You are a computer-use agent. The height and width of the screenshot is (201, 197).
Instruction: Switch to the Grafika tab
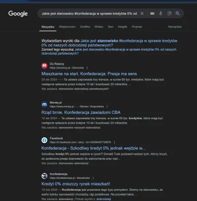point(85,27)
